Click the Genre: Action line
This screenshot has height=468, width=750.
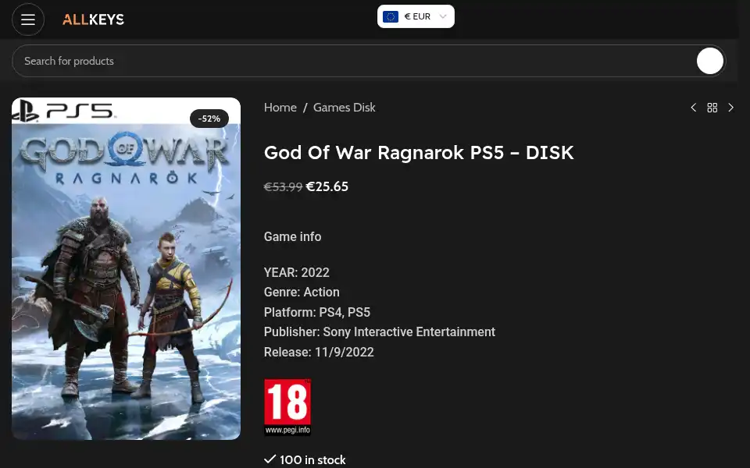302,292
